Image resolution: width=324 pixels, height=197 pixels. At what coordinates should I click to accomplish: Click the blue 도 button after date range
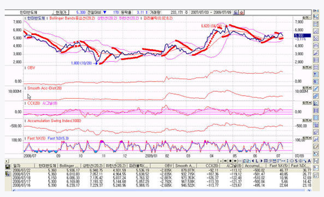click(x=236, y=13)
